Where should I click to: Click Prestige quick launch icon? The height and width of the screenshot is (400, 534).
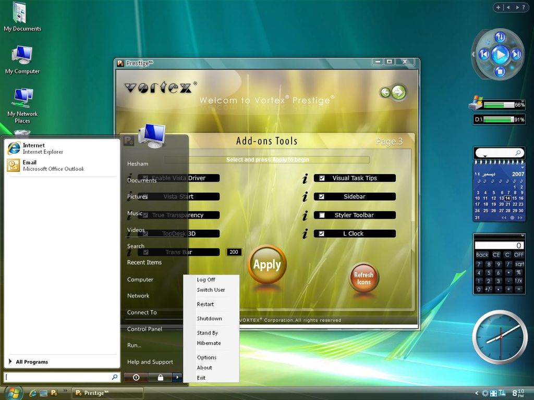[x=54, y=393]
